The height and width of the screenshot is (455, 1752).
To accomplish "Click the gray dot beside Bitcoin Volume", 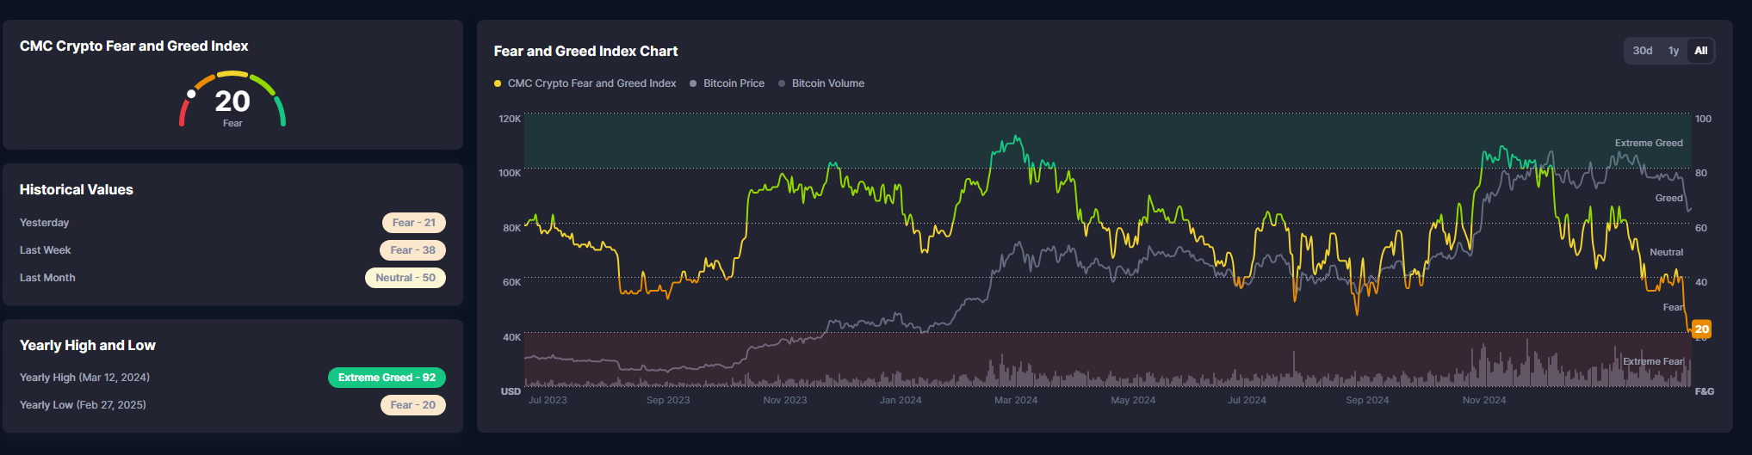I will (x=782, y=83).
